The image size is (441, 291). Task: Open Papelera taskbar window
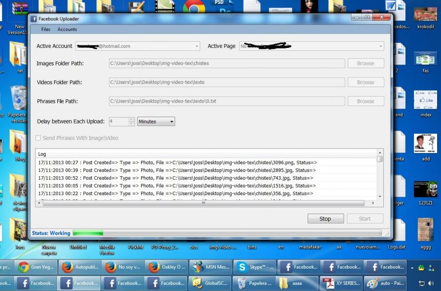(253, 283)
